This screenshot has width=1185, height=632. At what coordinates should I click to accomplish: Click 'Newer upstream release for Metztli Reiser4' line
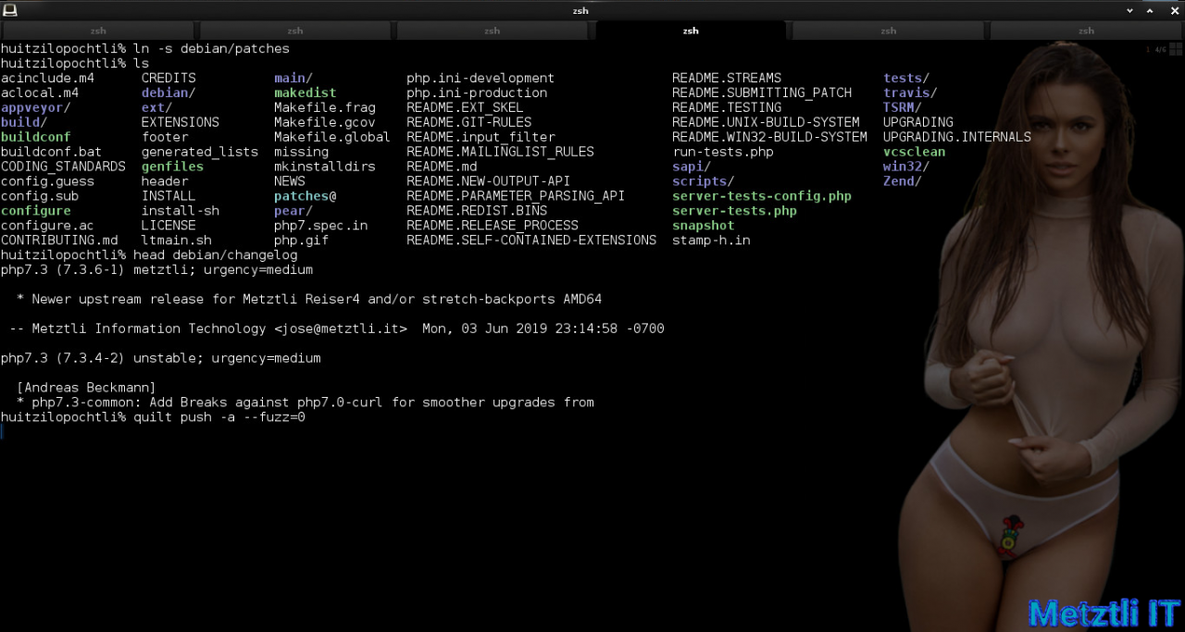[x=309, y=299]
